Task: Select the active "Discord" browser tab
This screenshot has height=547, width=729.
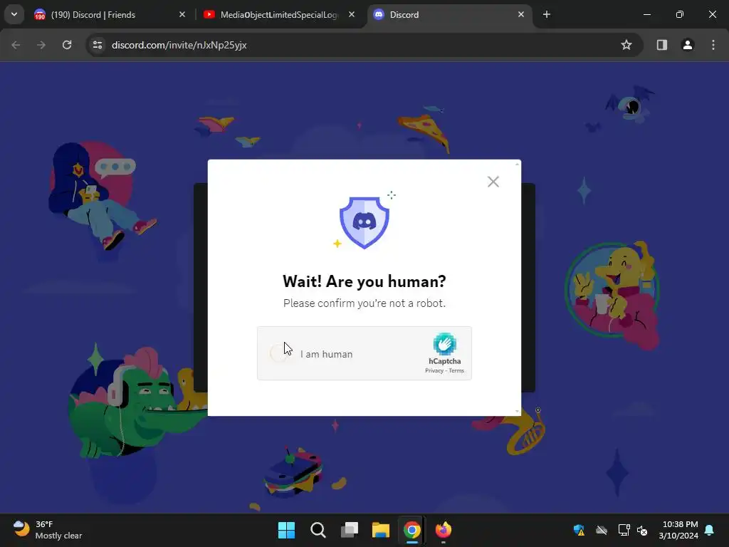Action: pyautogui.click(x=450, y=15)
